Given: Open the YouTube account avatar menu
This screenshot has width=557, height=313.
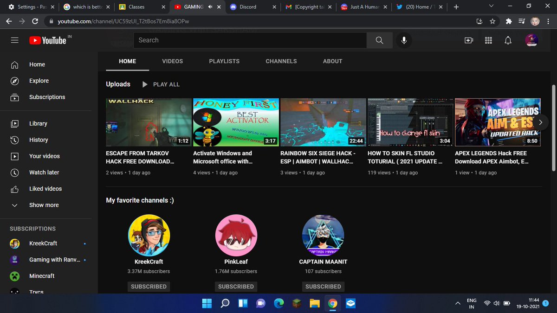Looking at the screenshot, I should [x=531, y=40].
